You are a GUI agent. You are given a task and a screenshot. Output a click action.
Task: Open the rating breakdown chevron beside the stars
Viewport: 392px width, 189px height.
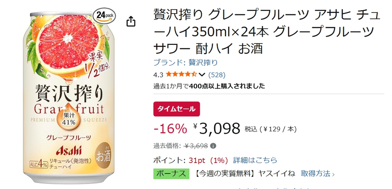click(202, 74)
